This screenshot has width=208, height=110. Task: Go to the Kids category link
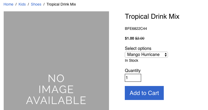click(x=22, y=4)
